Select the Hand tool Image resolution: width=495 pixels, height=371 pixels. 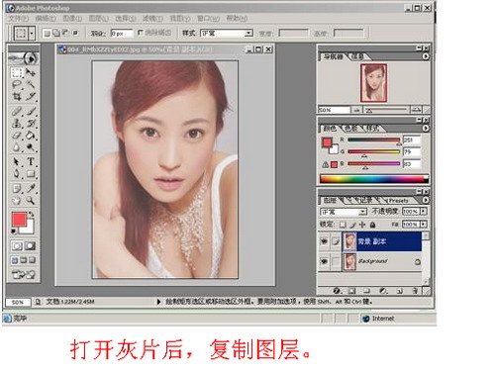click(x=17, y=200)
